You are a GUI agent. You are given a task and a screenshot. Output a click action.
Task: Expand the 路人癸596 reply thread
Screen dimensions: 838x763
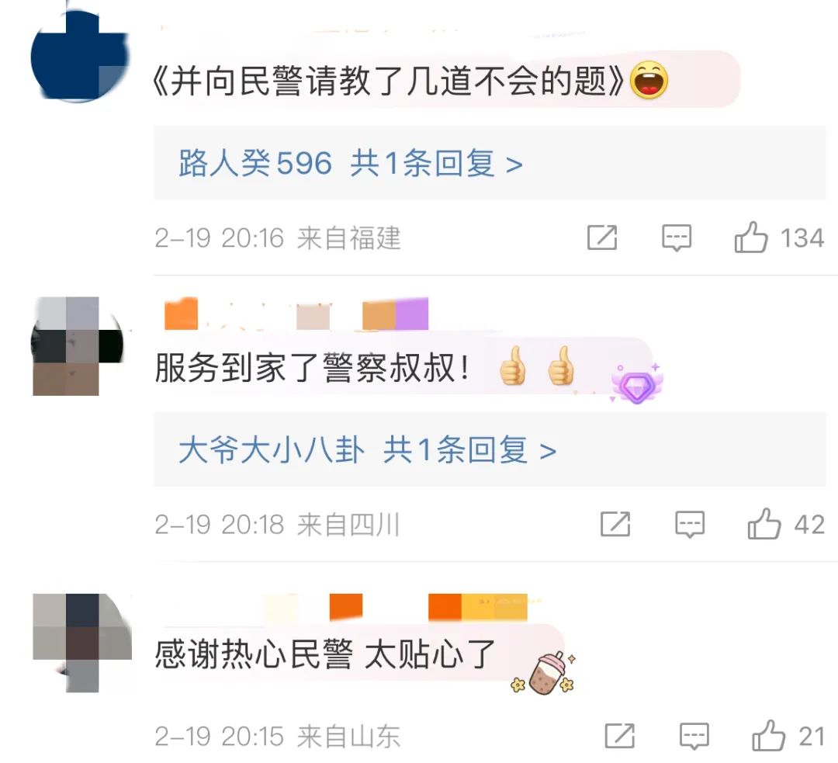[490, 163]
